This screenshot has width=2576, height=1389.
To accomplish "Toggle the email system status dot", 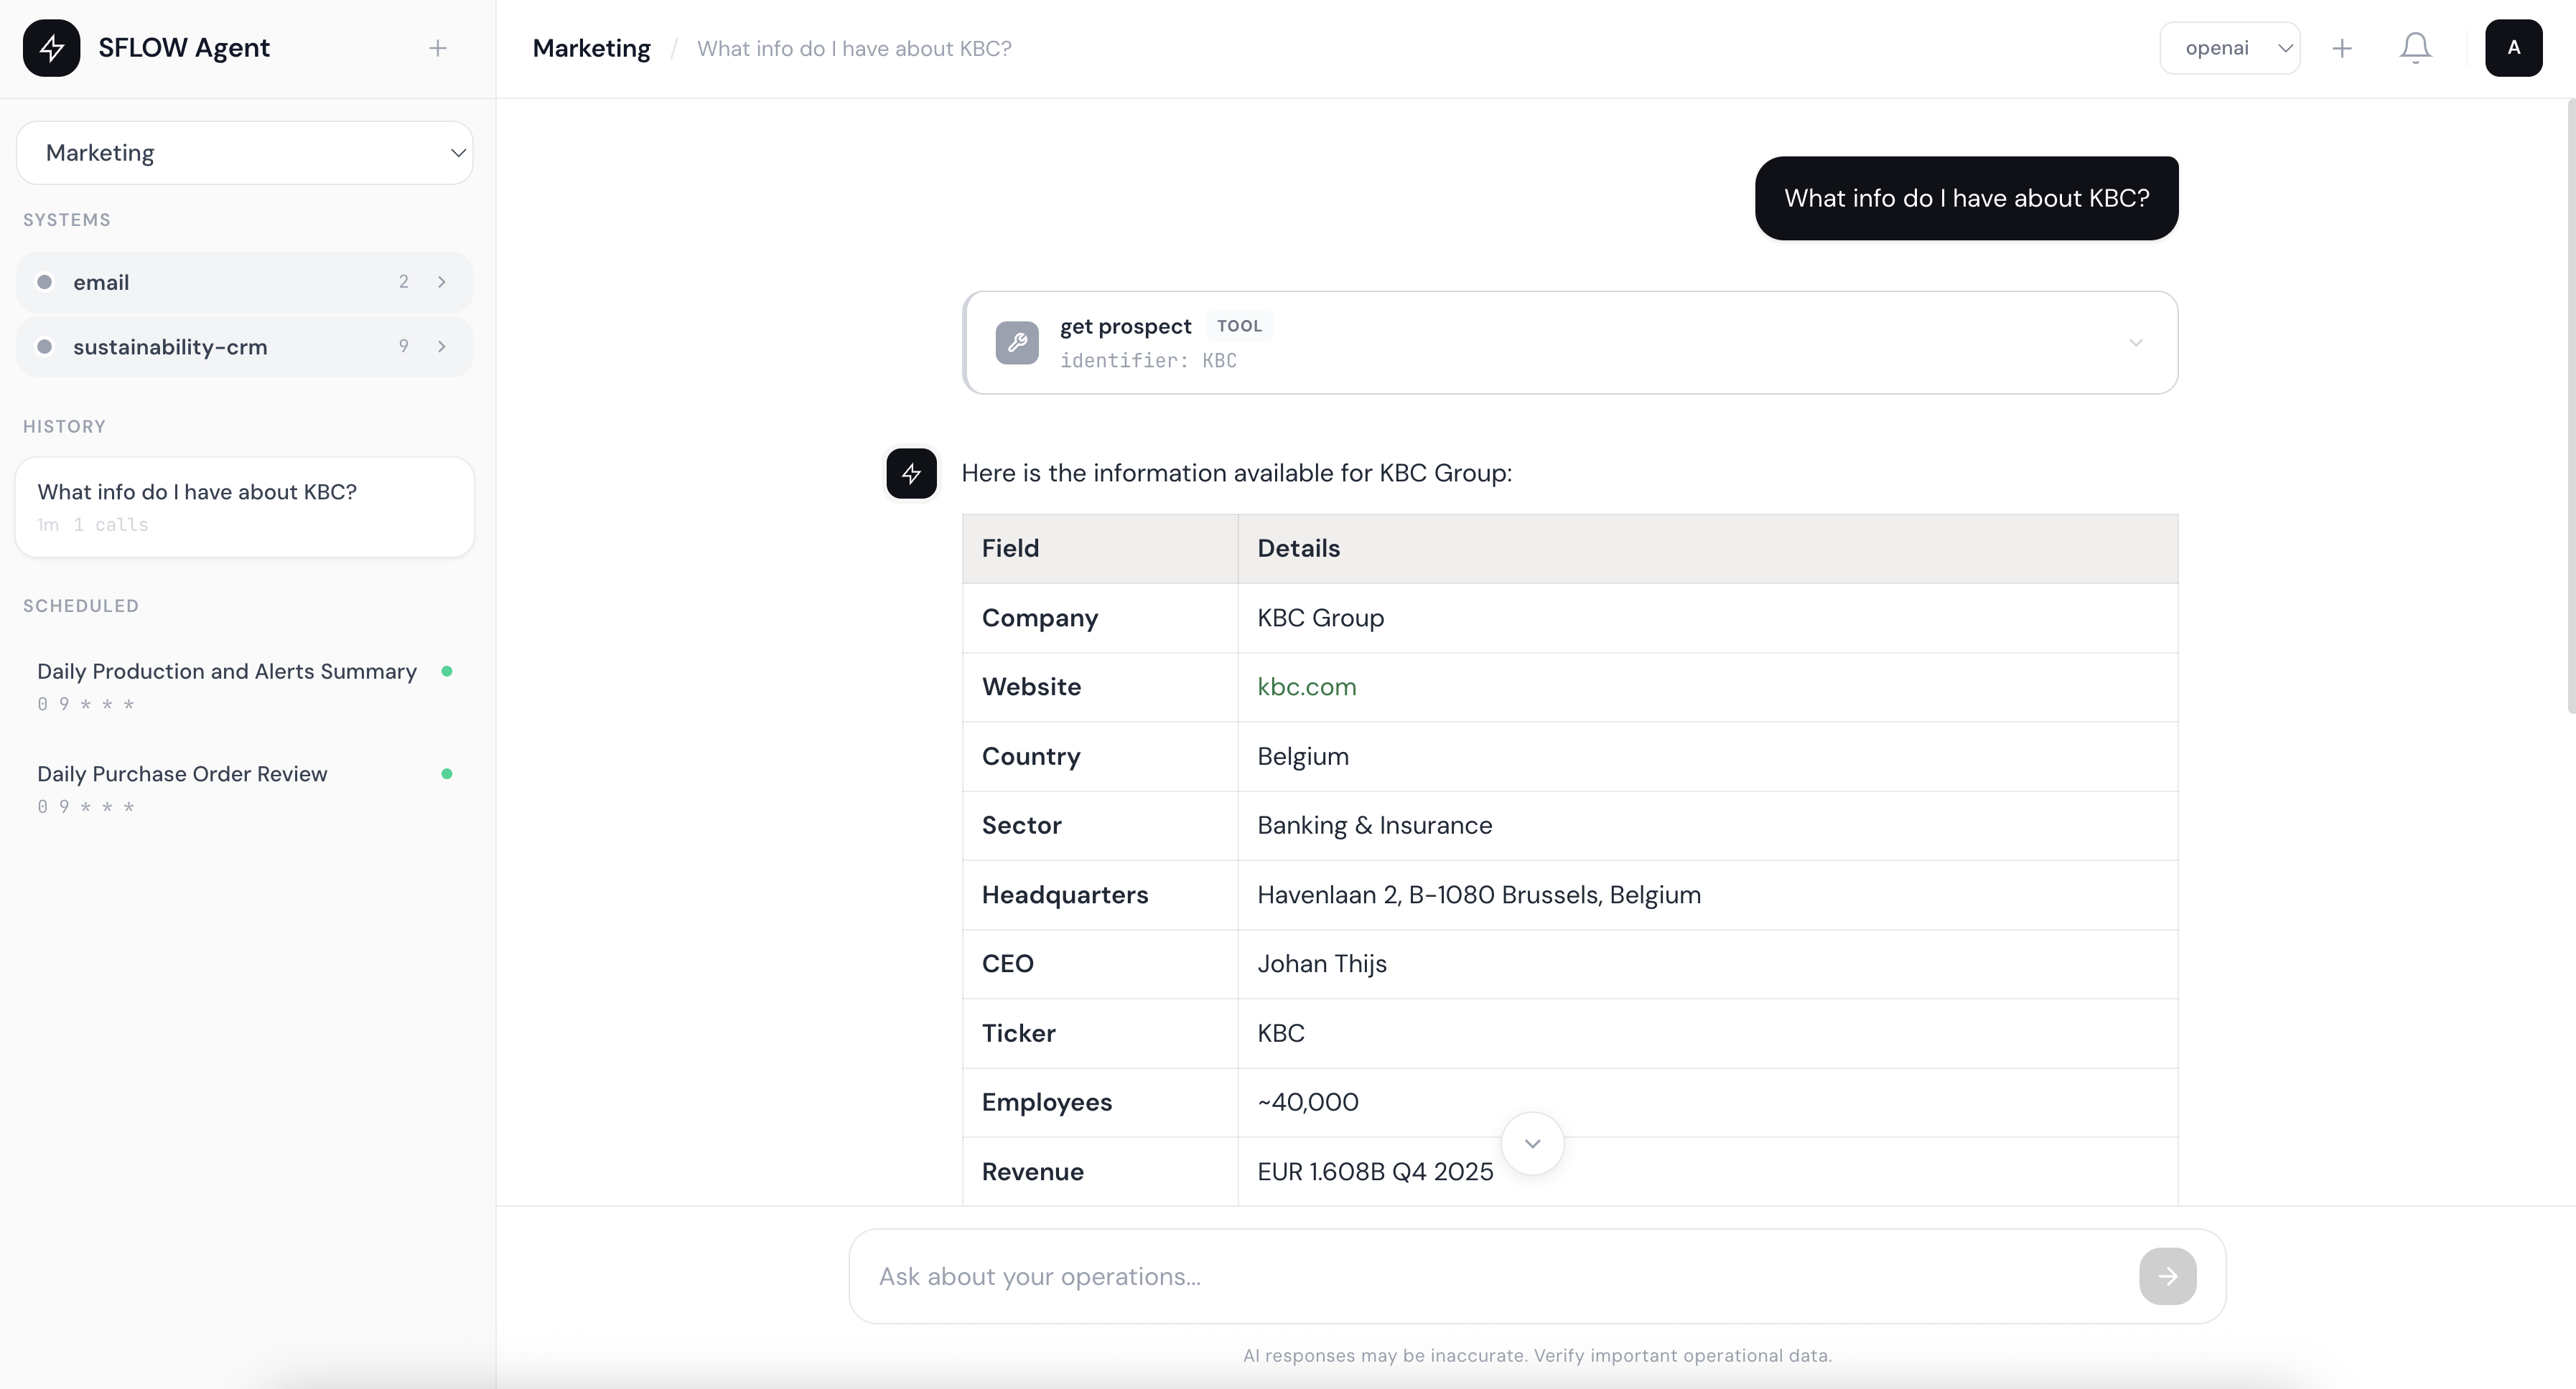I will point(44,282).
